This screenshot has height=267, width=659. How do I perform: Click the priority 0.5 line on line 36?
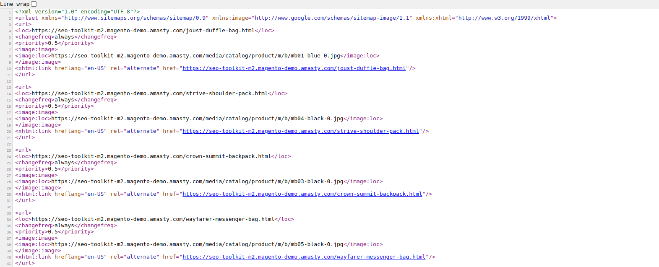pyautogui.click(x=55, y=232)
